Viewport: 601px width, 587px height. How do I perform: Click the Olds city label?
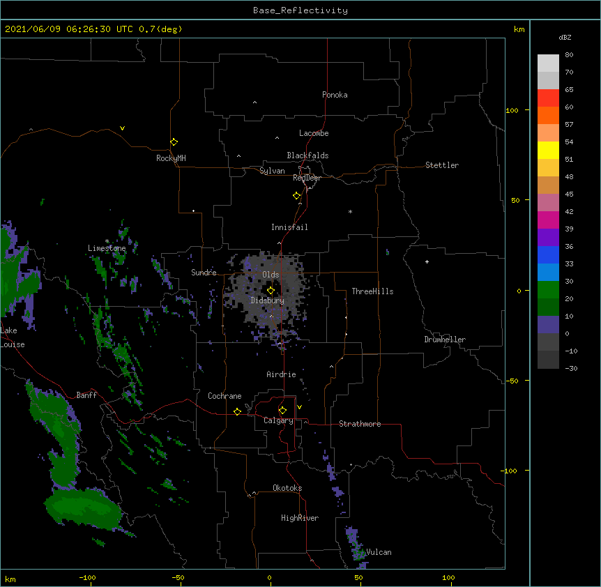(x=271, y=275)
